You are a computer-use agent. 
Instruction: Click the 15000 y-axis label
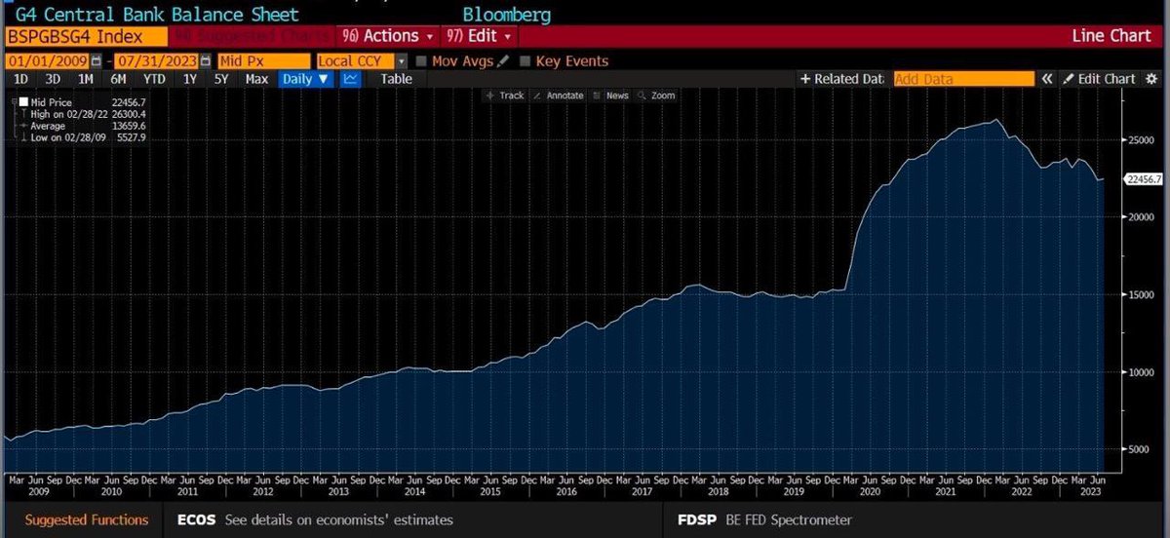(x=1141, y=294)
